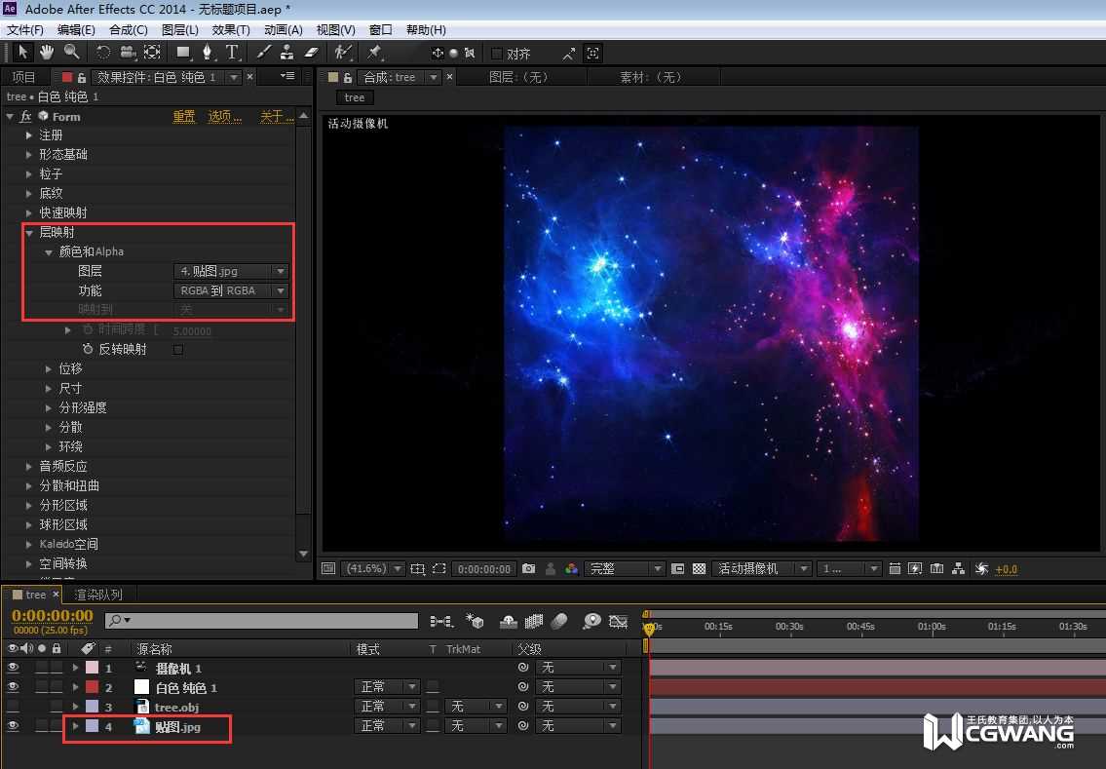Screen dimensions: 1106x769
Task: Switch to the 渲染队列 tab
Action: [x=98, y=595]
